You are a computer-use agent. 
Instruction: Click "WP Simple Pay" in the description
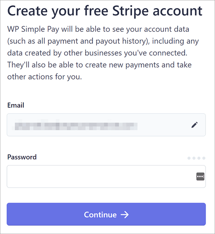pyautogui.click(x=33, y=29)
